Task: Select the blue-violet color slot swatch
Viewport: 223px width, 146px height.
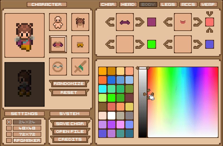Action: (x=210, y=44)
